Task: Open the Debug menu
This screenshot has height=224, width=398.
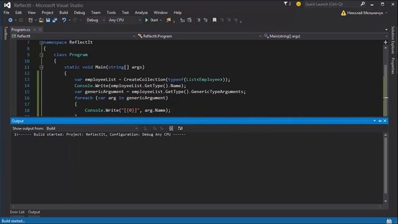Action: click(x=80, y=12)
